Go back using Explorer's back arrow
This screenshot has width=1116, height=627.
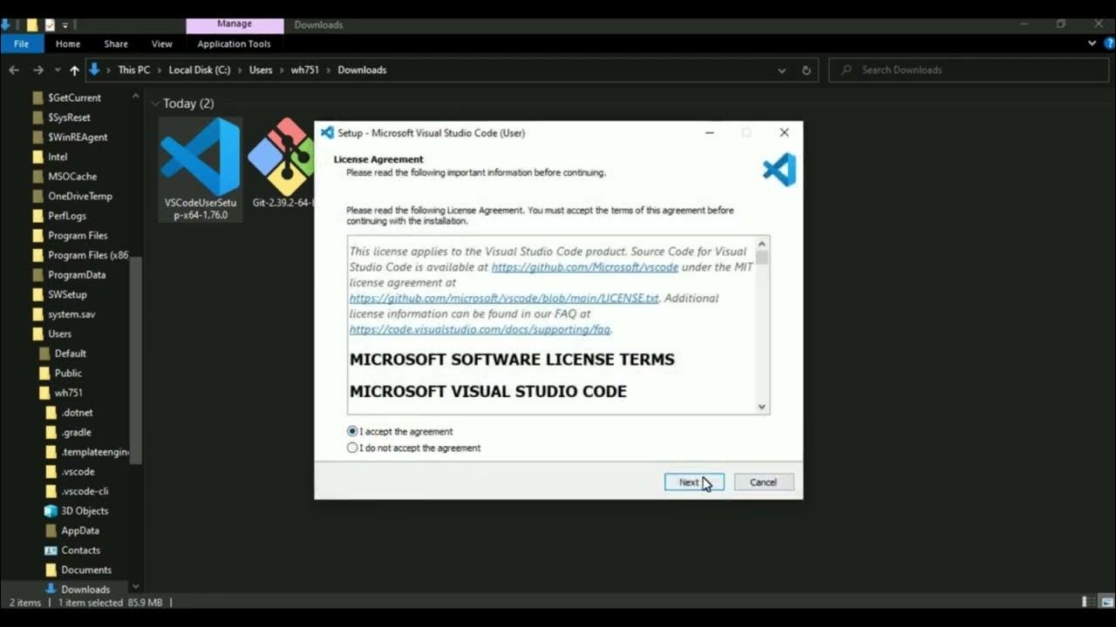tap(14, 70)
